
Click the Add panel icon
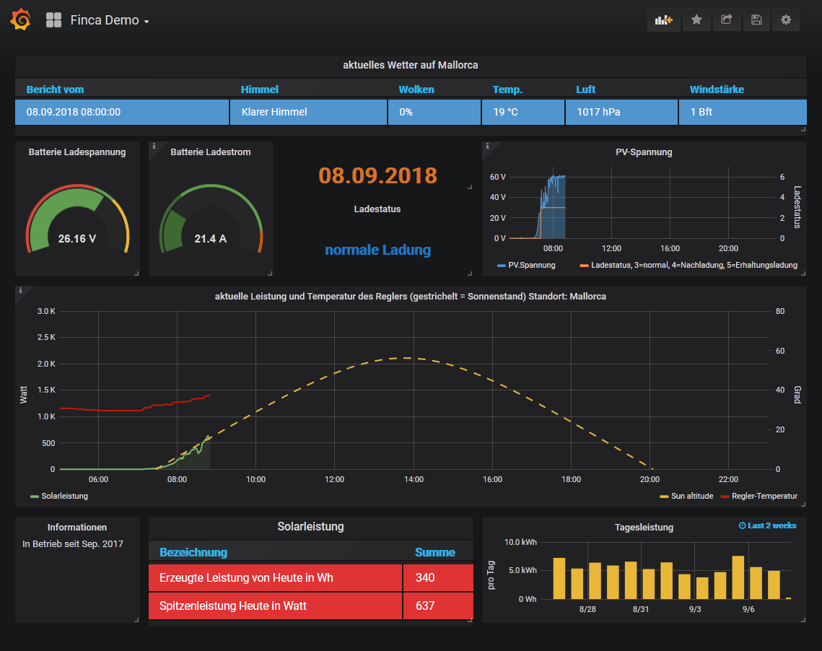pos(663,20)
